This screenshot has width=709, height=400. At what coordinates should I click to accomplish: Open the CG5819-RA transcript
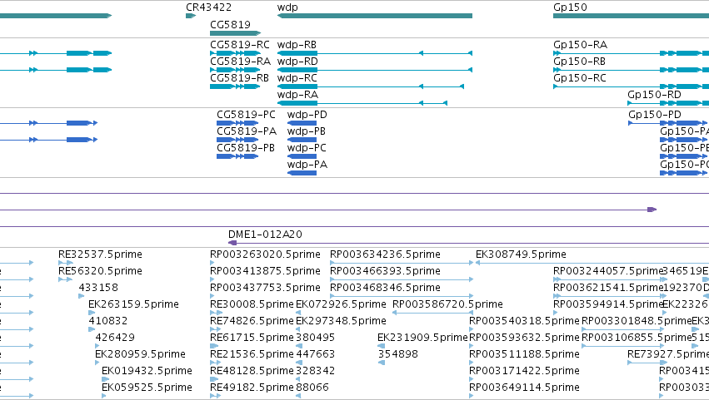click(x=236, y=70)
